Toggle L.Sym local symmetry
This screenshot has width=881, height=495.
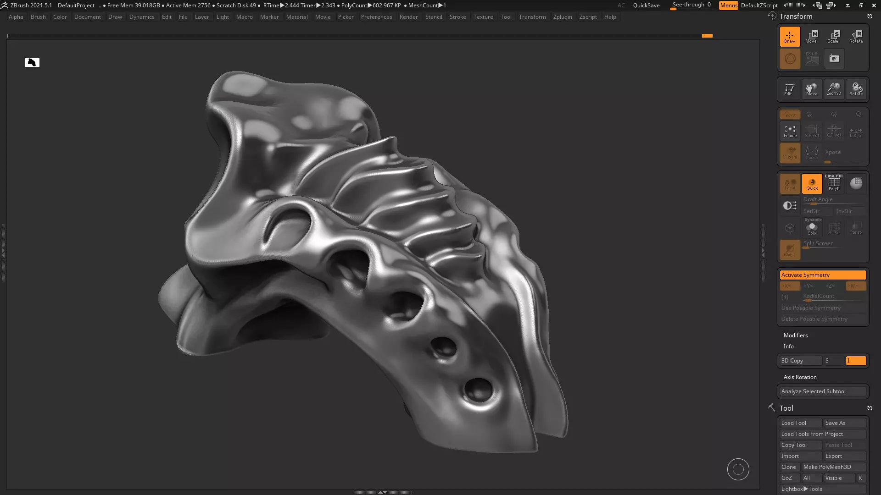pyautogui.click(x=856, y=132)
